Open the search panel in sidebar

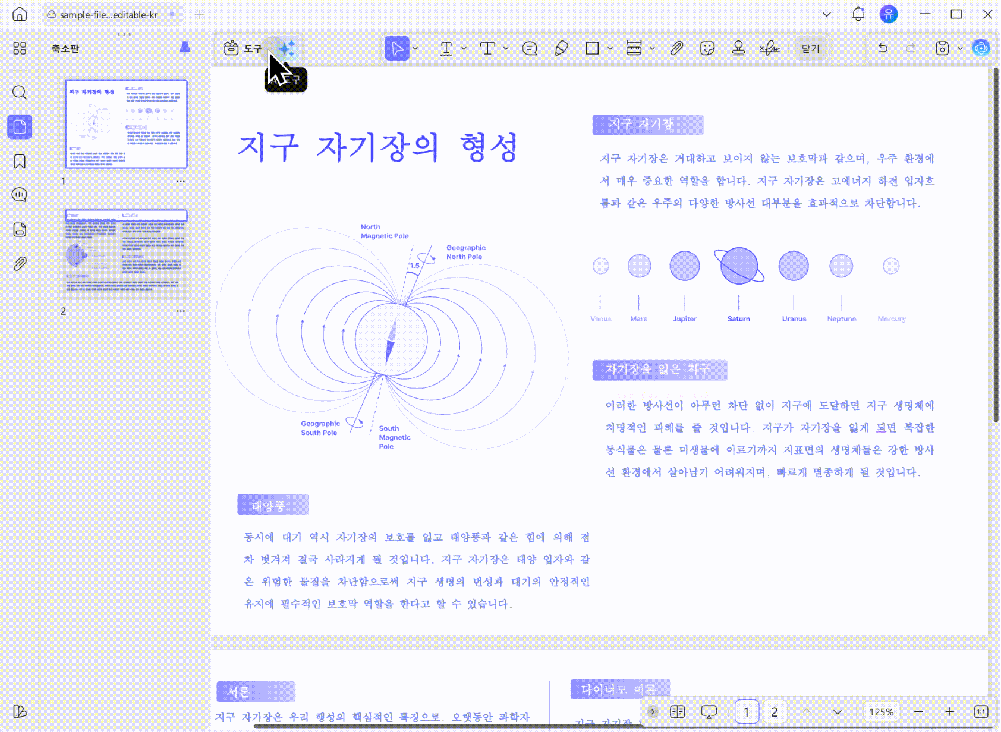(20, 92)
